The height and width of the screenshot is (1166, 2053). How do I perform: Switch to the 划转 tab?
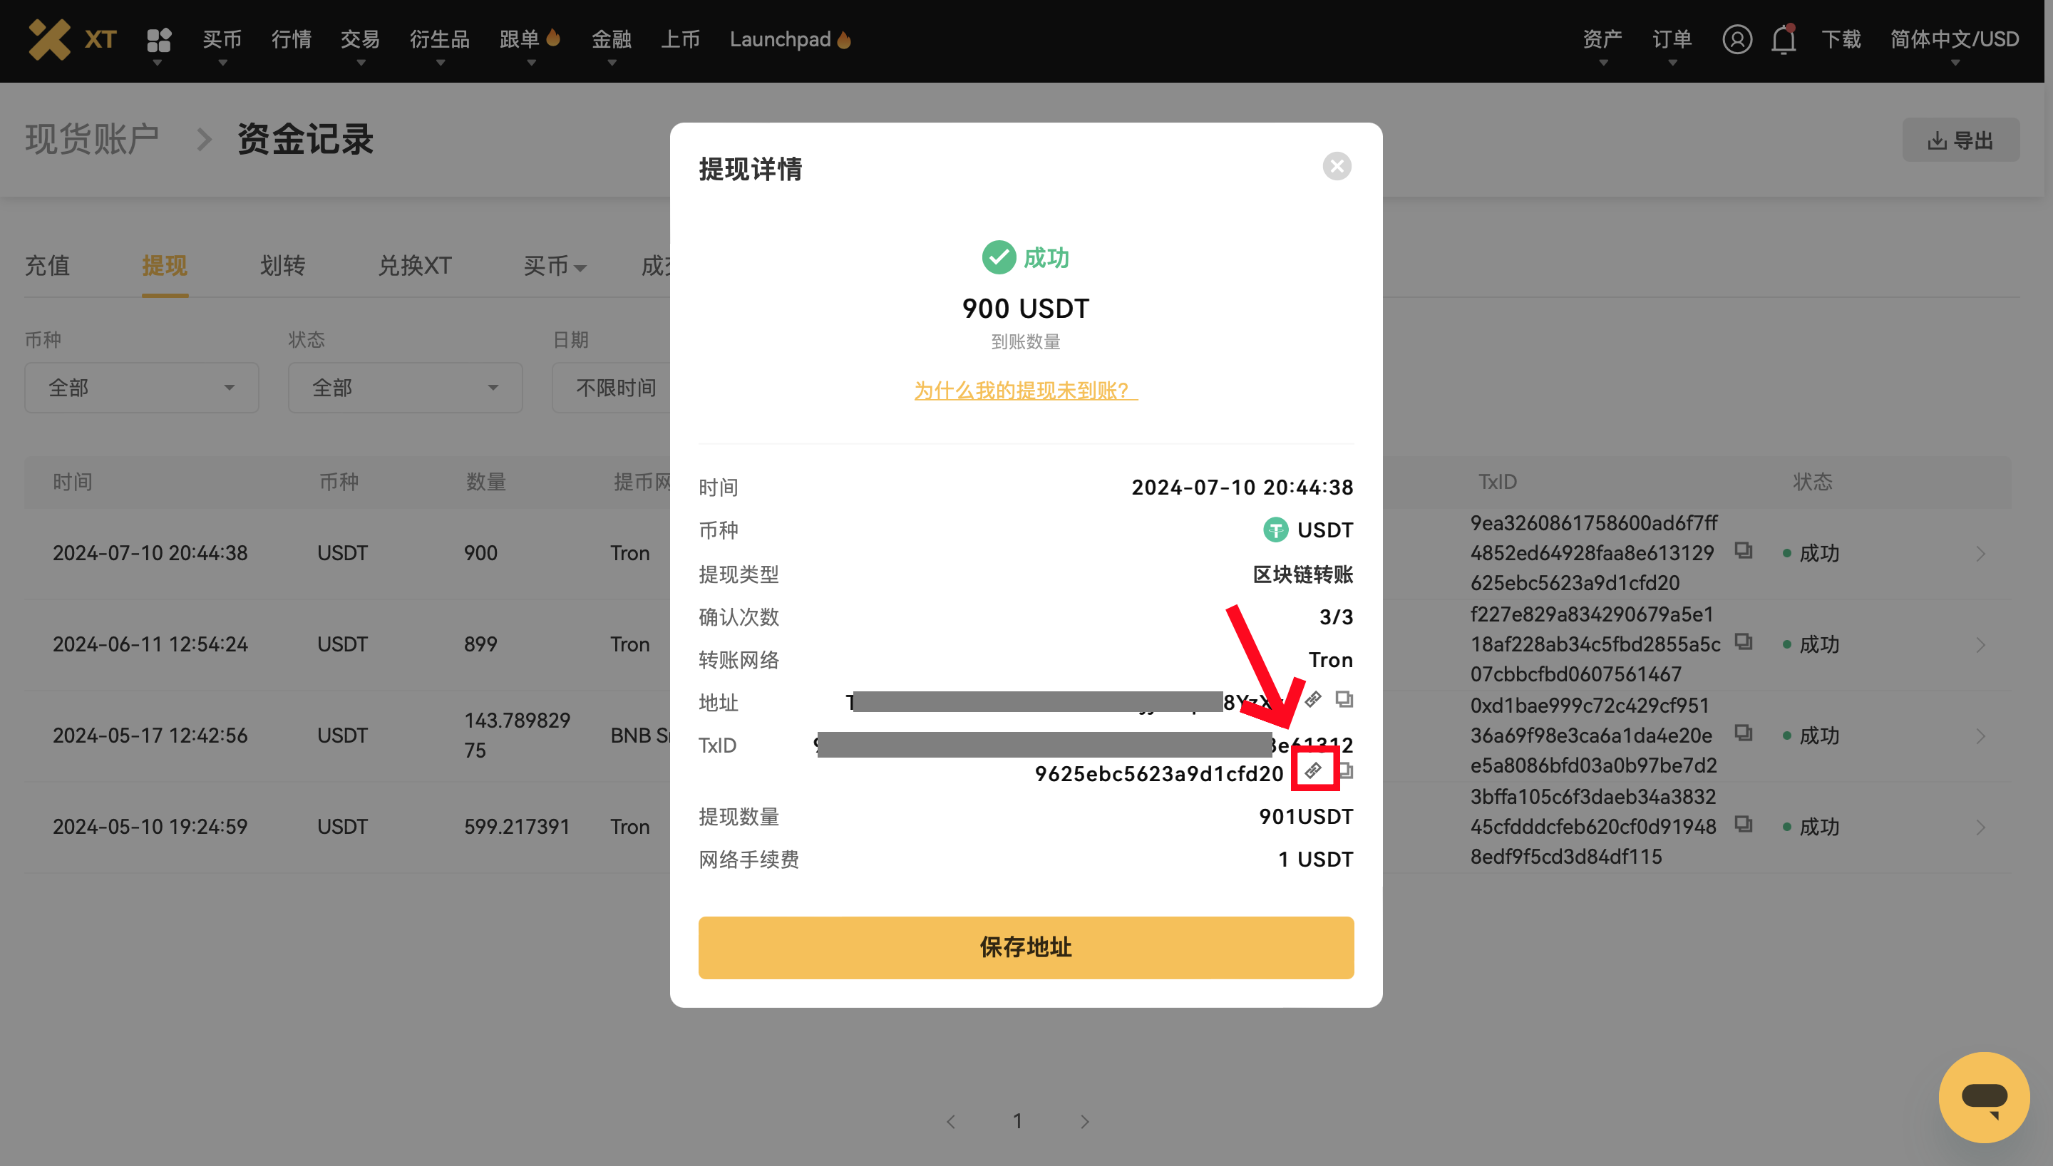[x=283, y=266]
